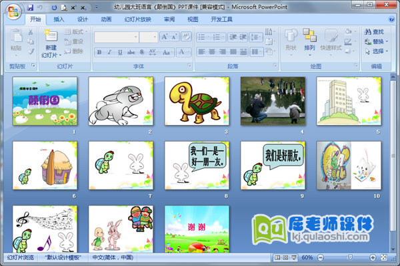The image size is (400, 266).
Task: Click the zoom slider handle
Action: coord(350,257)
